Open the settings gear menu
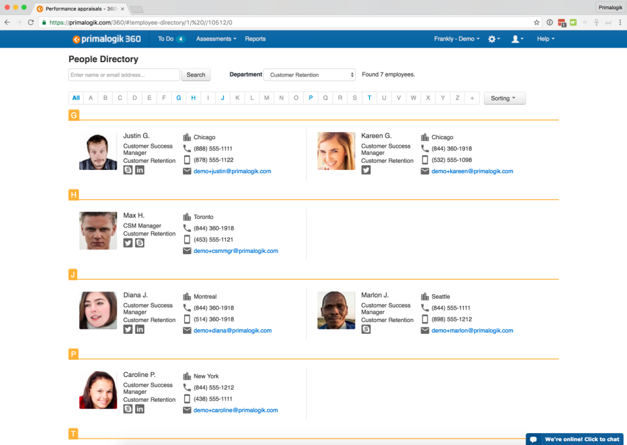This screenshot has width=627, height=445. point(494,39)
